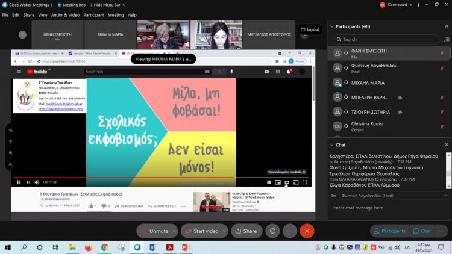452x254 pixels.
Task: Open the participant sort options icon
Action: tap(447, 40)
